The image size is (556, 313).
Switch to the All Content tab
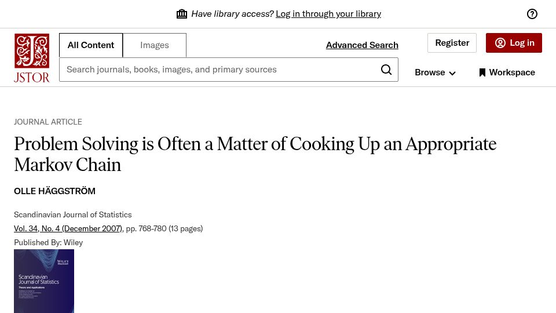coord(91,45)
